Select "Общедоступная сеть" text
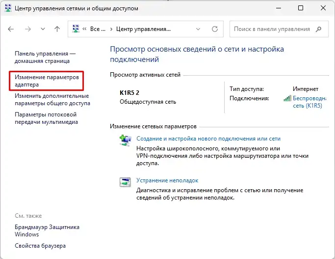The width and height of the screenshot is (335, 259). (x=148, y=102)
